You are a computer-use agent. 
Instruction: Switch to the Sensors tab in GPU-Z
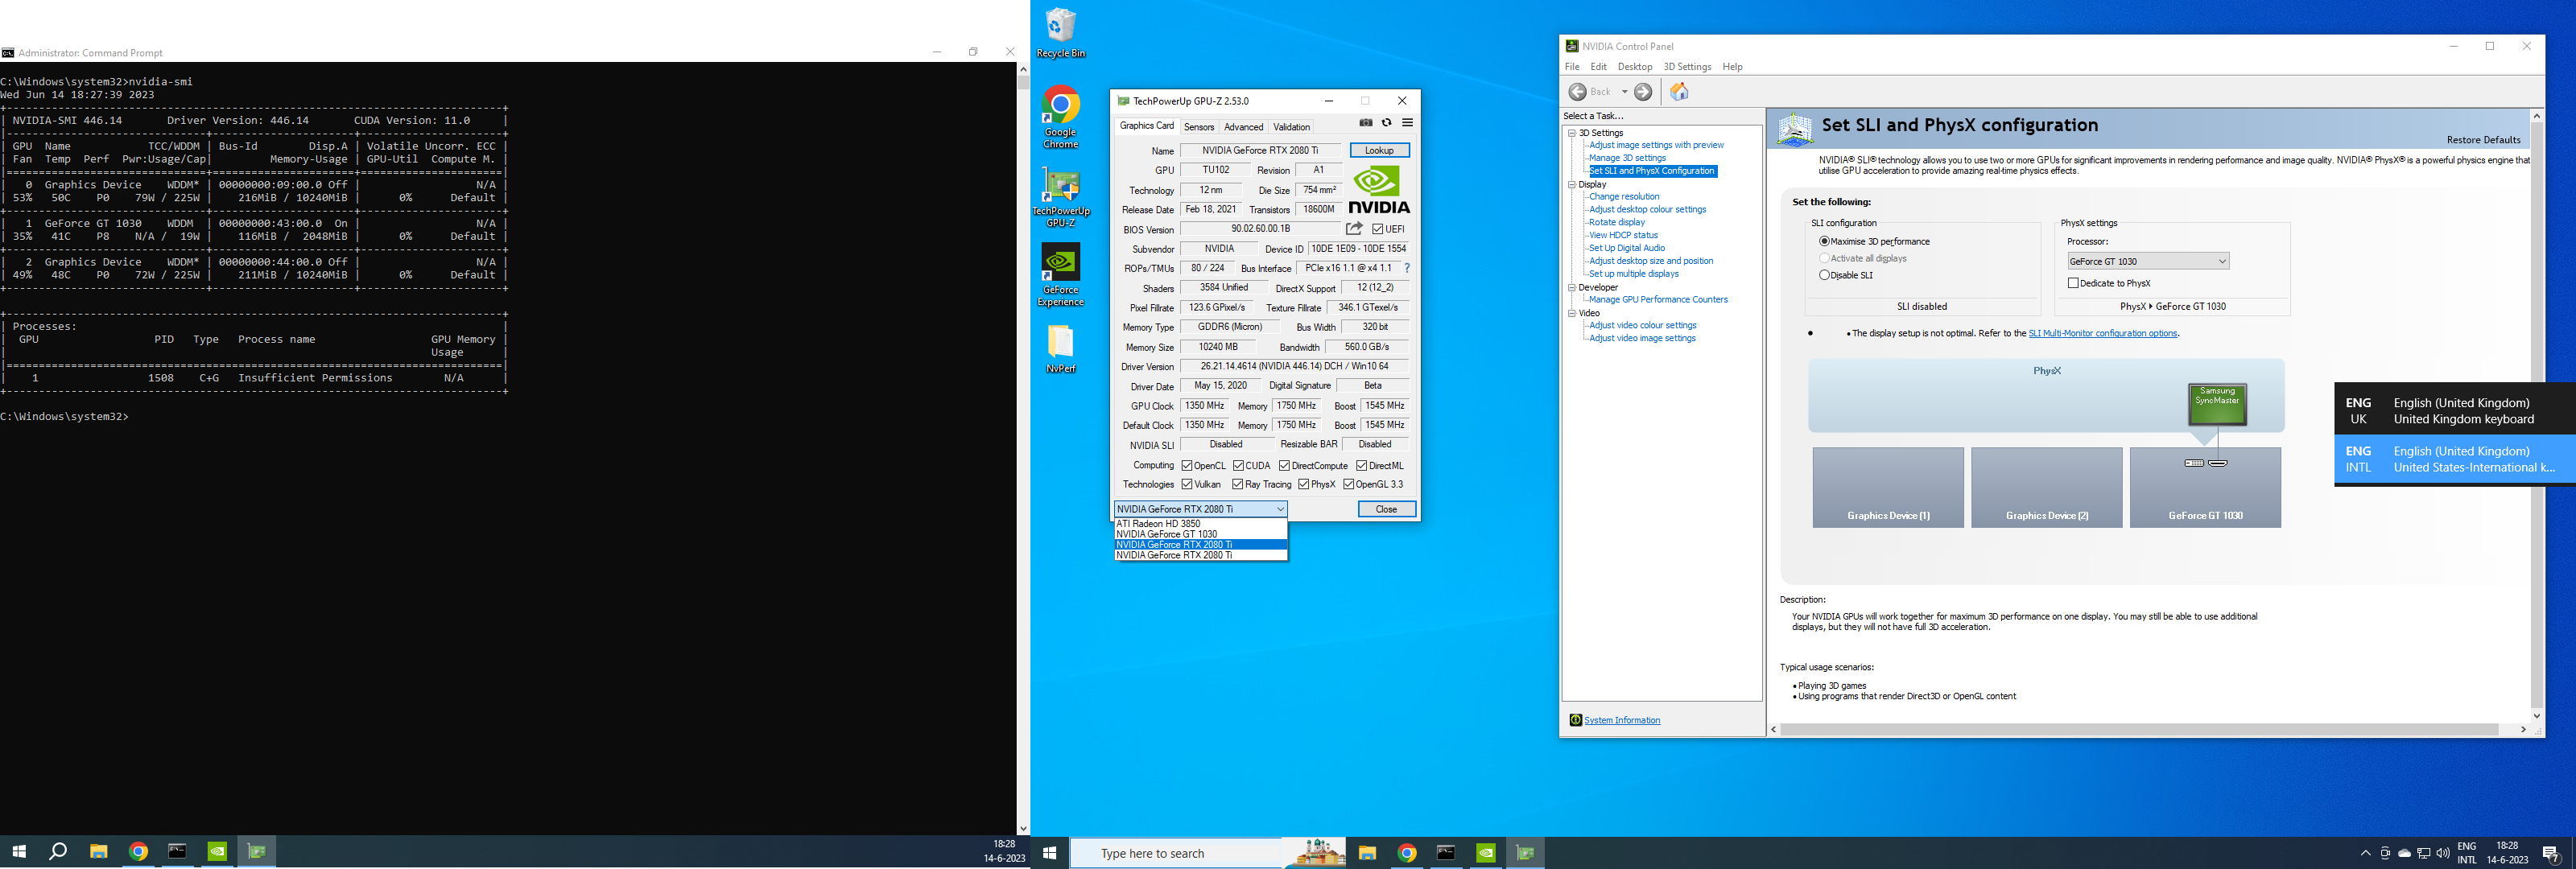point(1199,127)
